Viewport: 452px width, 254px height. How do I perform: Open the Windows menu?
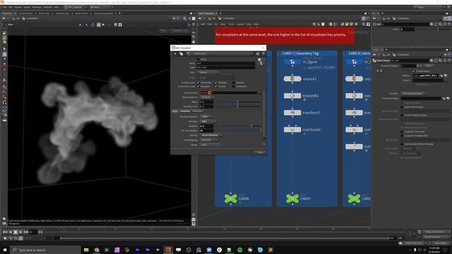coord(37,7)
